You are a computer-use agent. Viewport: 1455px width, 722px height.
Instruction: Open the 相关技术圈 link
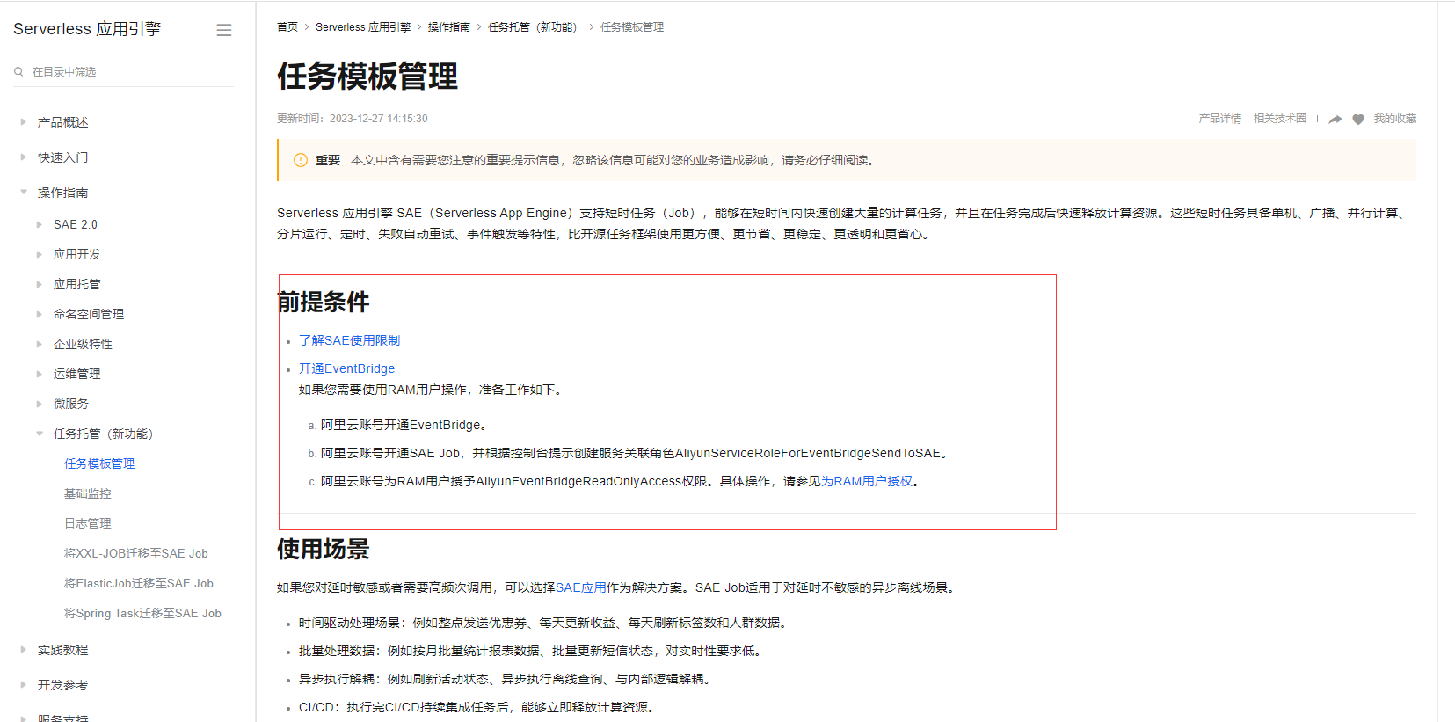1280,119
